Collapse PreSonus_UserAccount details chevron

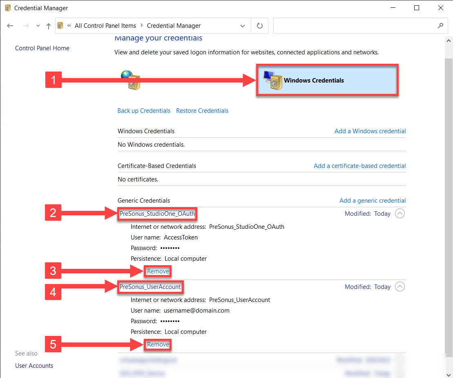[400, 287]
